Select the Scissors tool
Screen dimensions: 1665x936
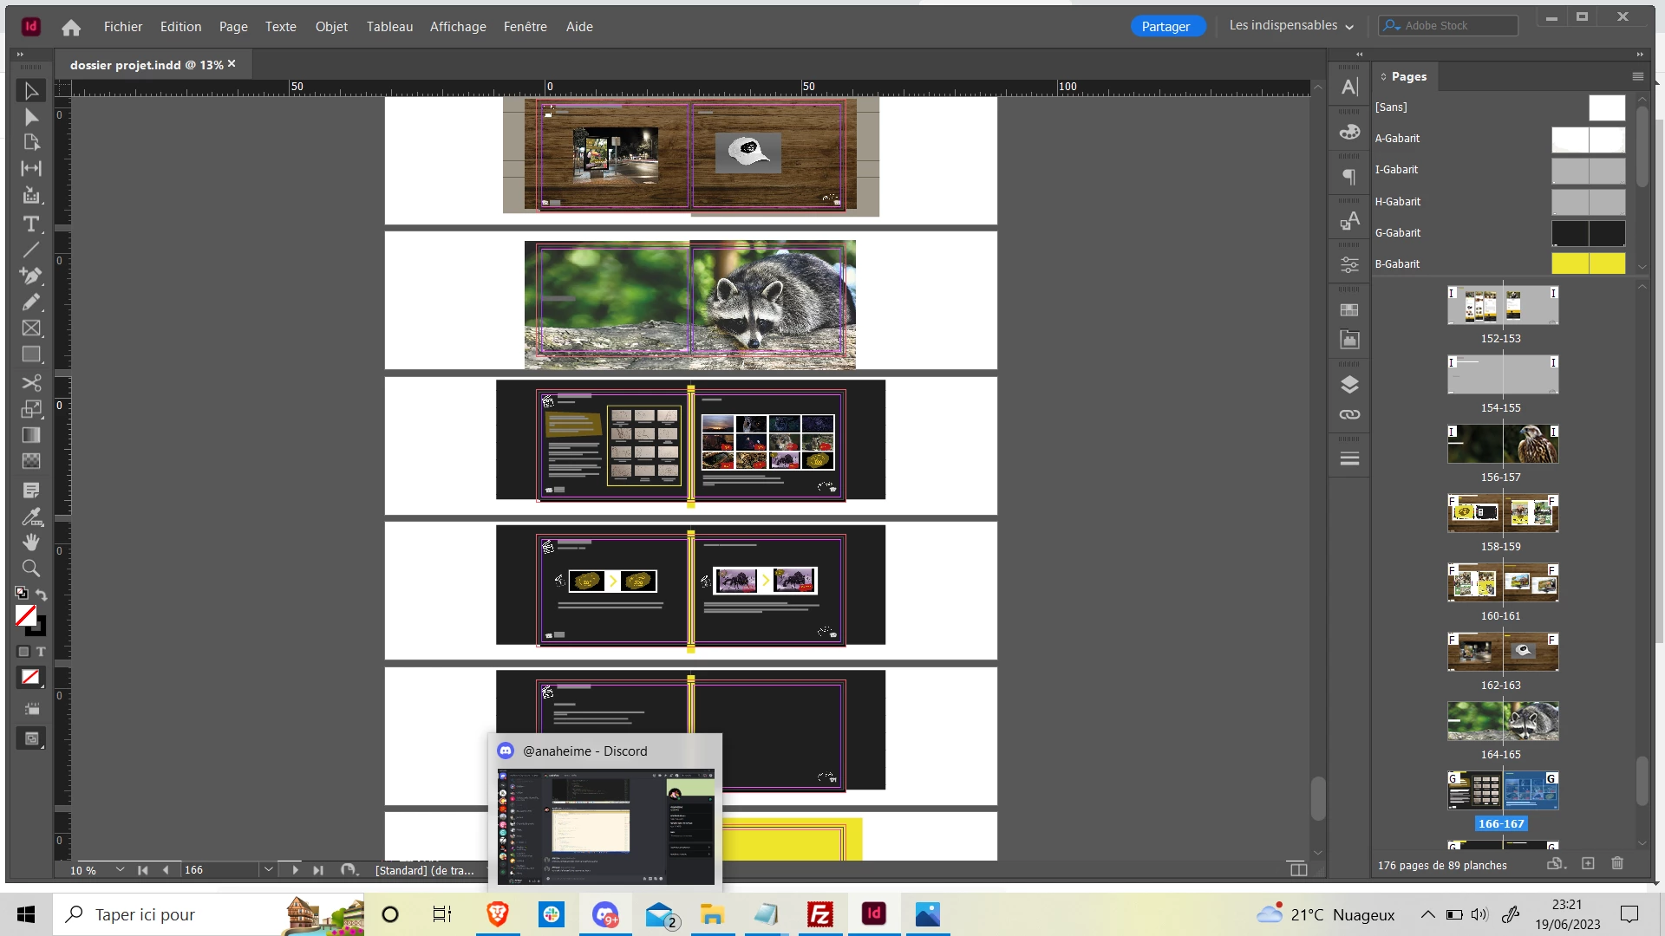coord(31,383)
